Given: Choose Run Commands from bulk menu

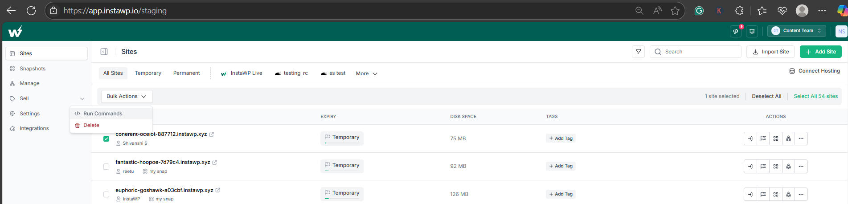Looking at the screenshot, I should click(111, 114).
